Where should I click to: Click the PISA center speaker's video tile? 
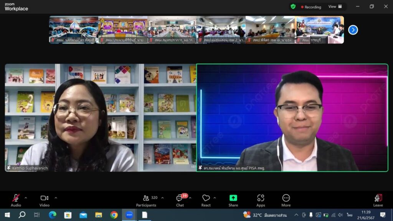point(292,118)
